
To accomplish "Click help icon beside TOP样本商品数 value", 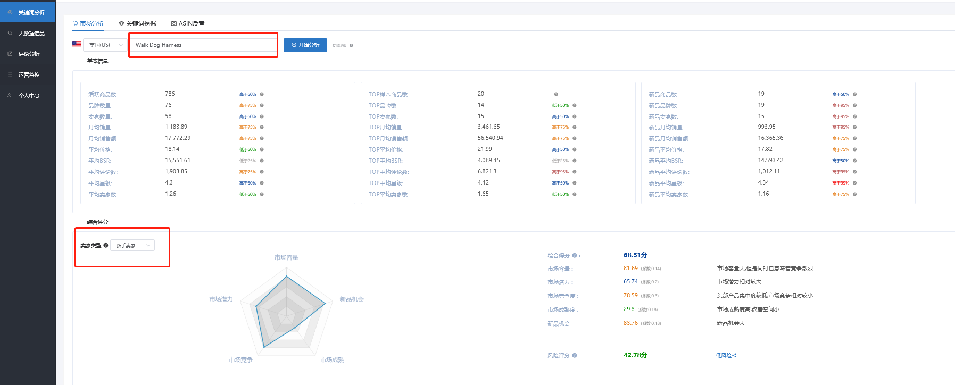I will click(x=556, y=94).
